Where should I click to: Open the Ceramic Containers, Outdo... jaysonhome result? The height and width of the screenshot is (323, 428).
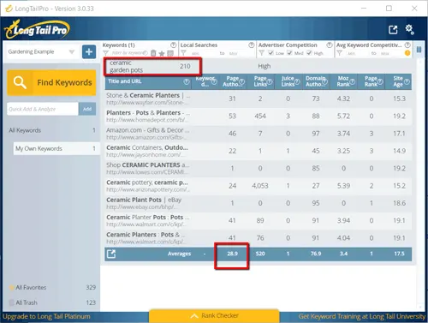tap(147, 151)
